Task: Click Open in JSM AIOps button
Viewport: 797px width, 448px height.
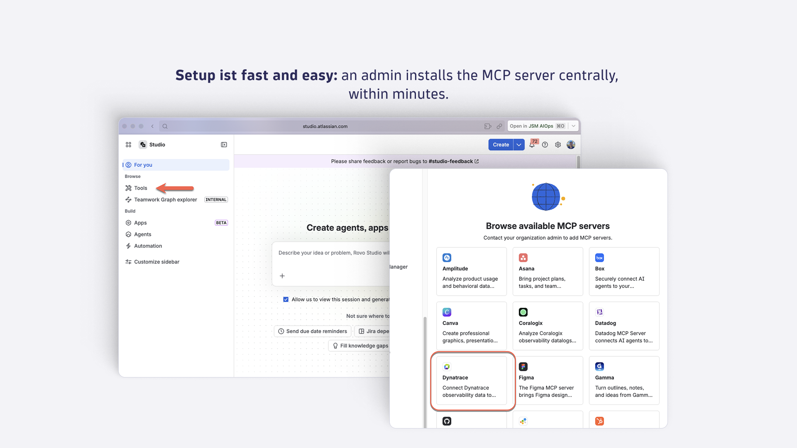Action: tap(538, 126)
